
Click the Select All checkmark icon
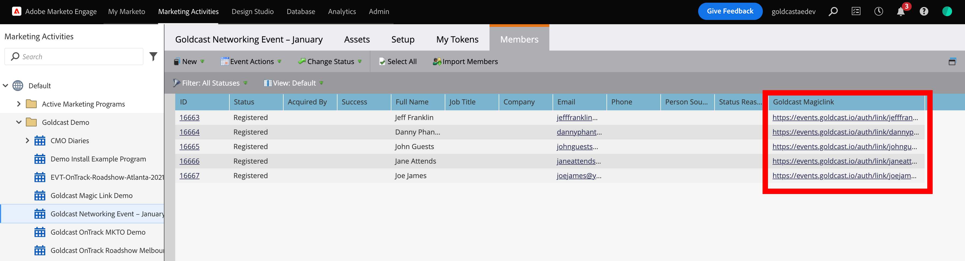382,62
